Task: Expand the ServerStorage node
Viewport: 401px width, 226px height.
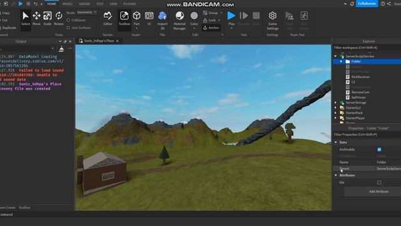Action: [335, 102]
